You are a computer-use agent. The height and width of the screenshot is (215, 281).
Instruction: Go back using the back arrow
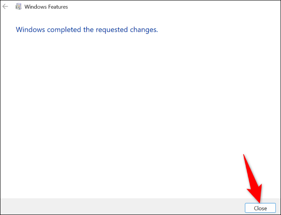(5, 6)
